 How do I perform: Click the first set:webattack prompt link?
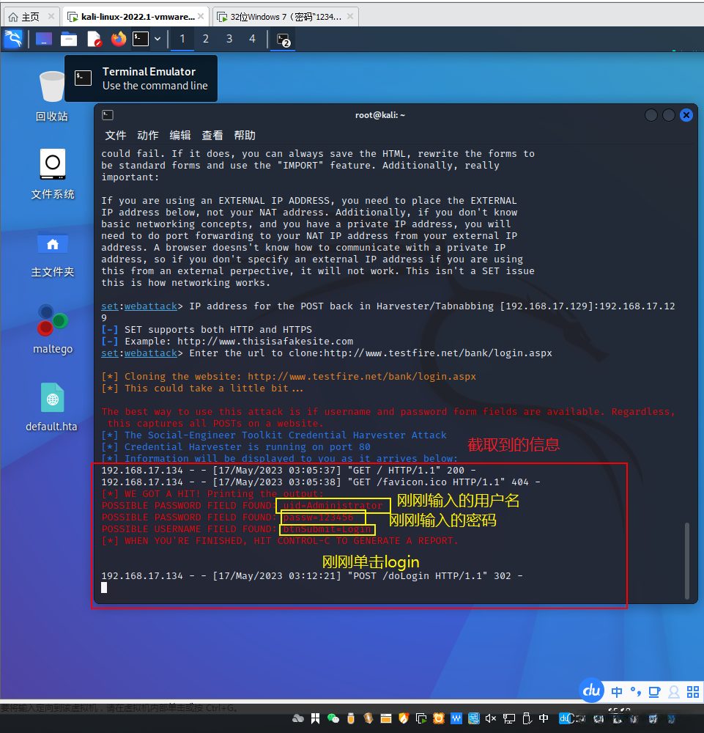(x=139, y=306)
